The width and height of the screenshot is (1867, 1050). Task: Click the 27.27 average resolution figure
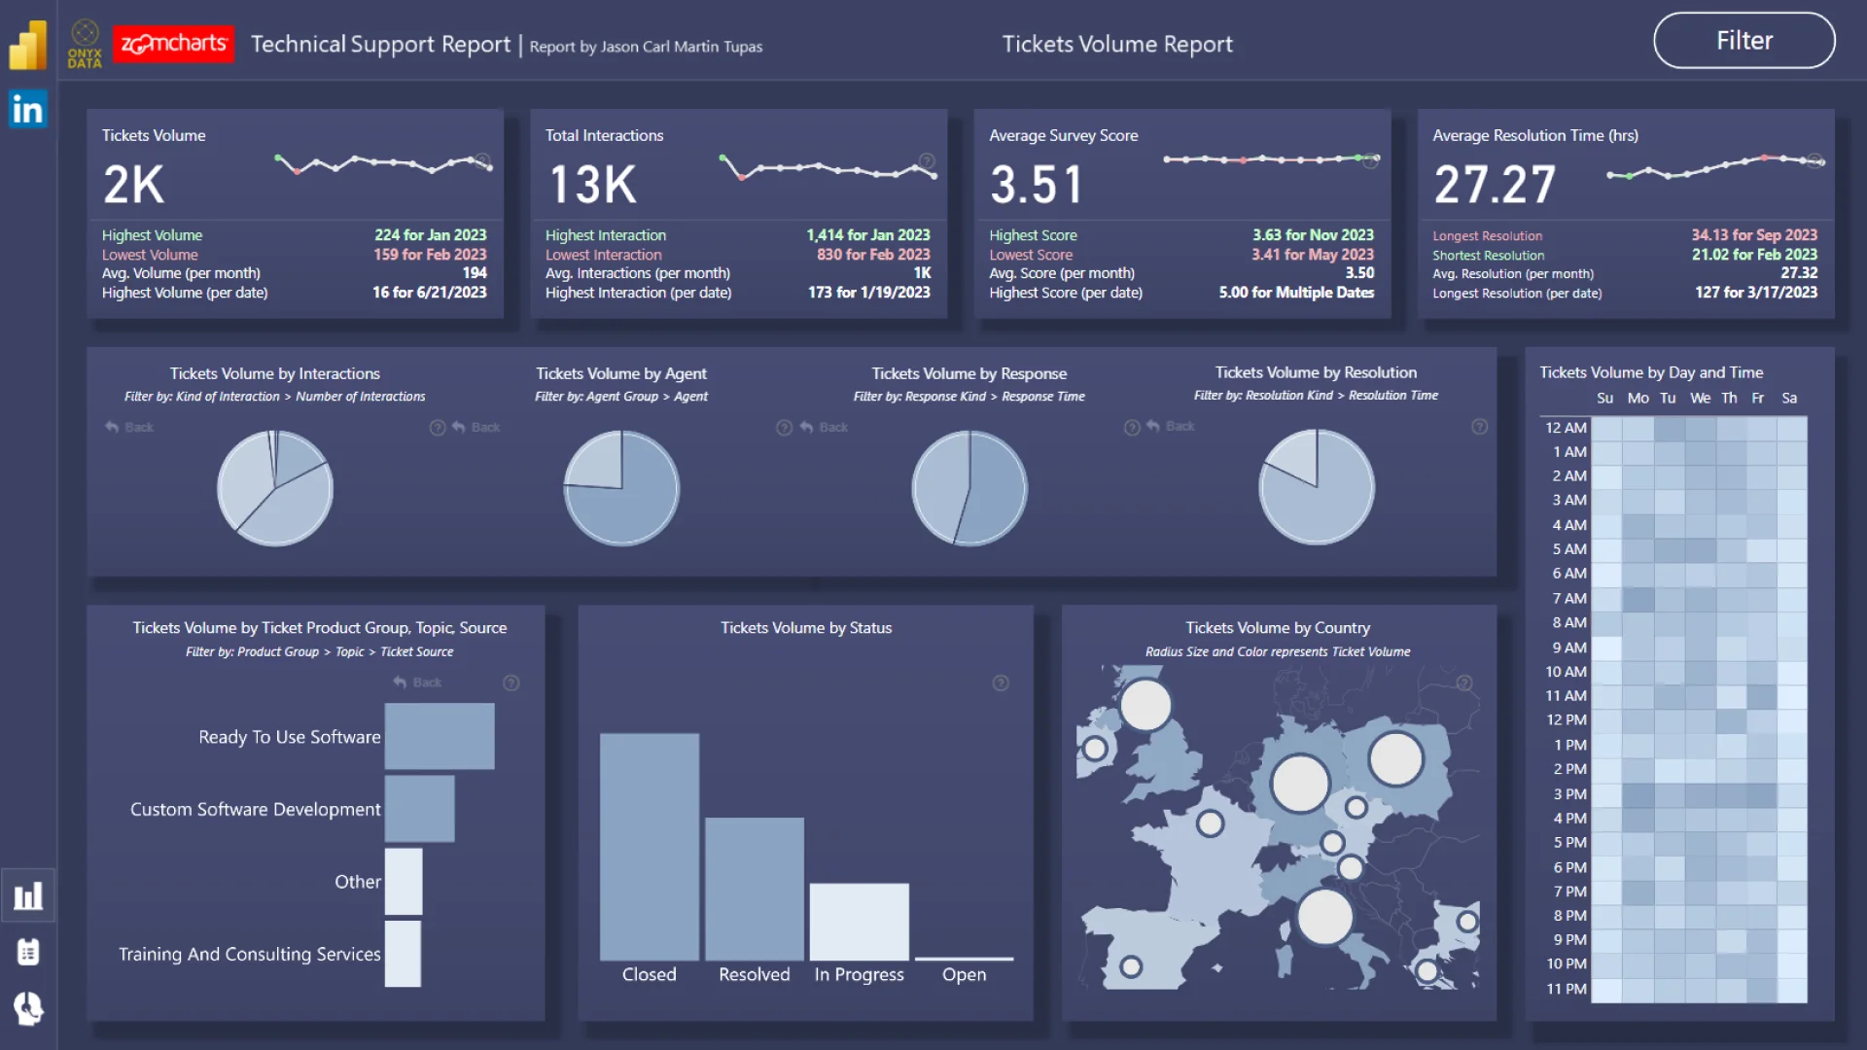(1495, 185)
